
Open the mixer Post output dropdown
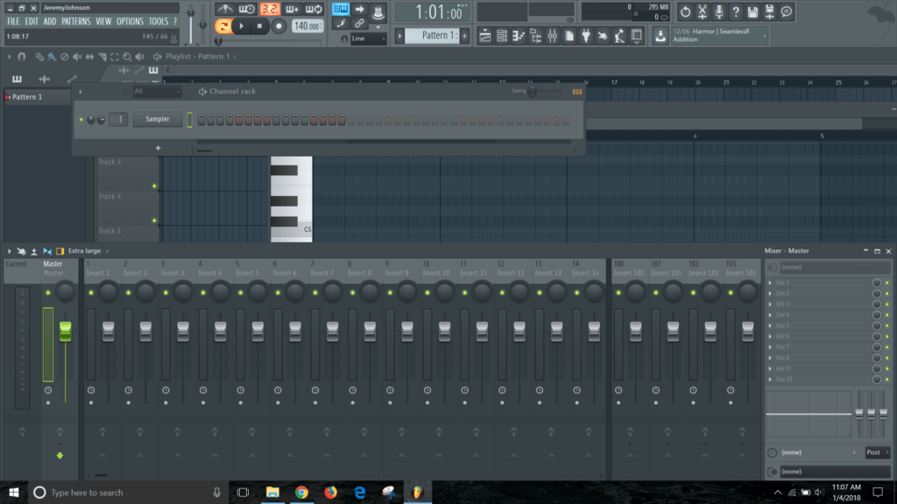(877, 452)
